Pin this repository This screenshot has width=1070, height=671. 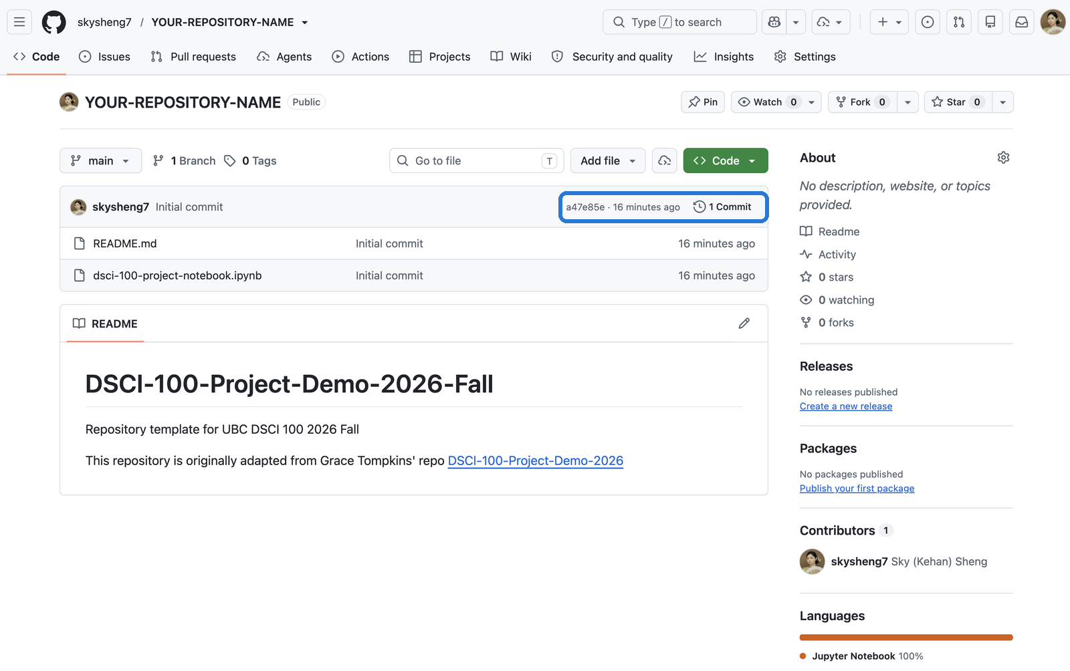point(703,102)
